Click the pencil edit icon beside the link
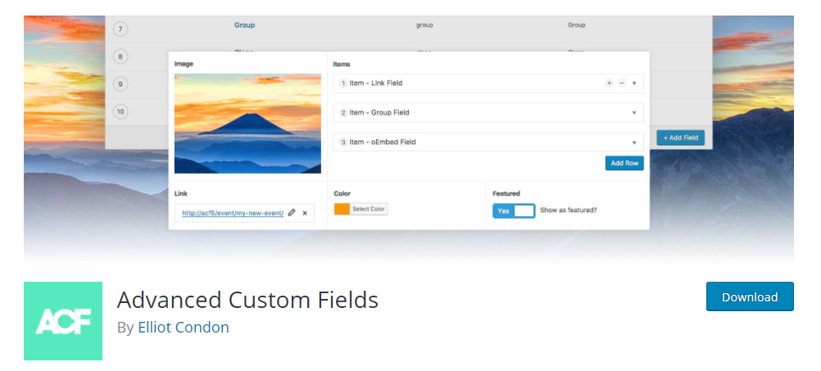821x371 pixels. pyautogui.click(x=292, y=213)
